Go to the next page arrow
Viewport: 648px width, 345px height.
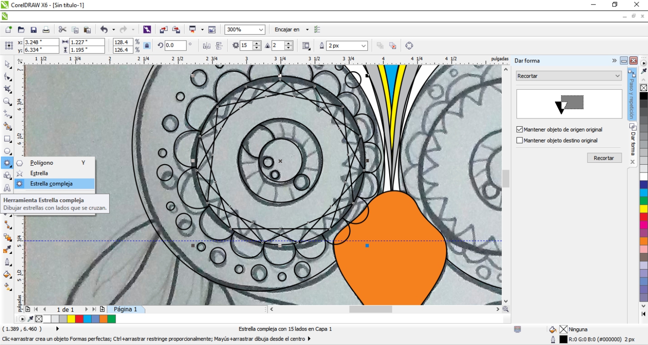point(86,309)
